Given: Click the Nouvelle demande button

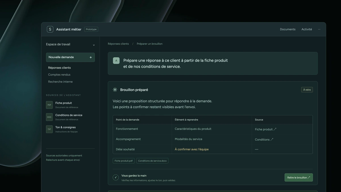Looking at the screenshot, I should pyautogui.click(x=70, y=57).
